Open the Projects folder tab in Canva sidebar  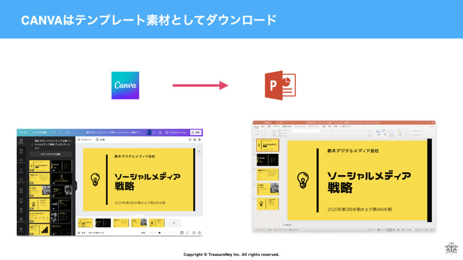coord(21,181)
